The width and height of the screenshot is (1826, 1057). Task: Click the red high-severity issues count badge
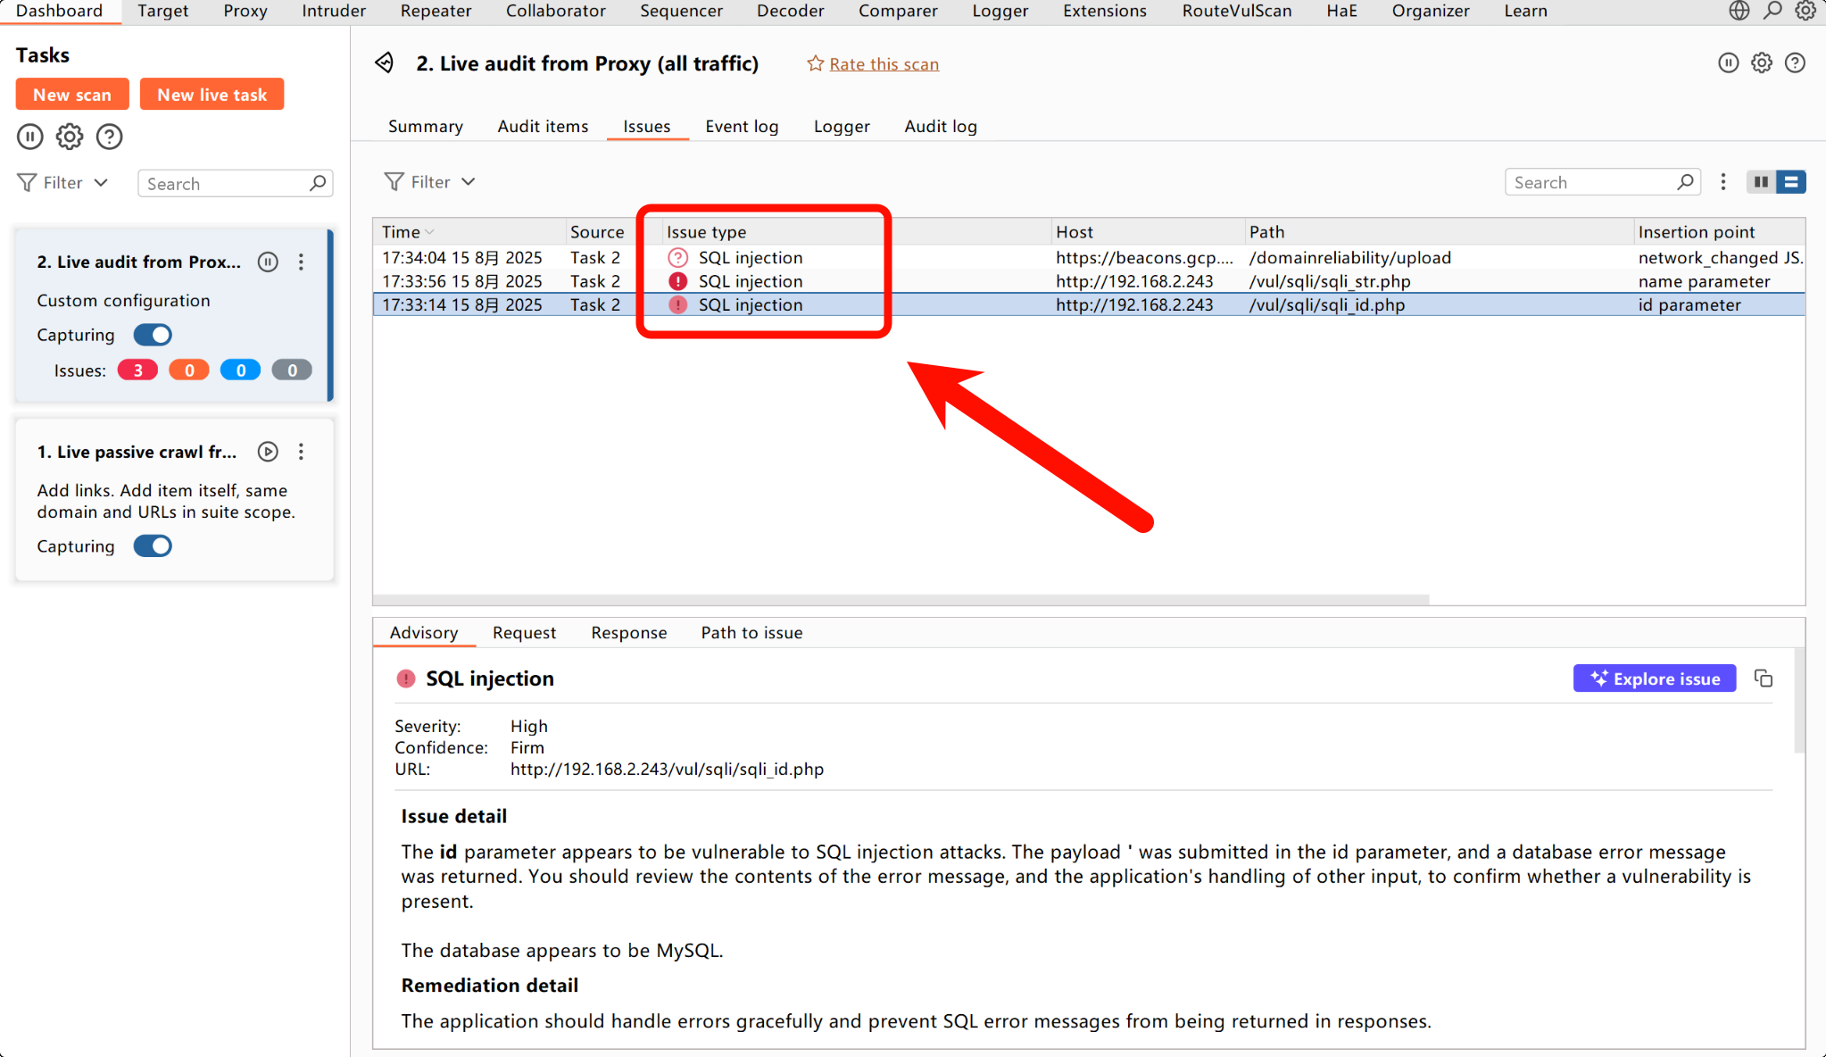tap(137, 370)
